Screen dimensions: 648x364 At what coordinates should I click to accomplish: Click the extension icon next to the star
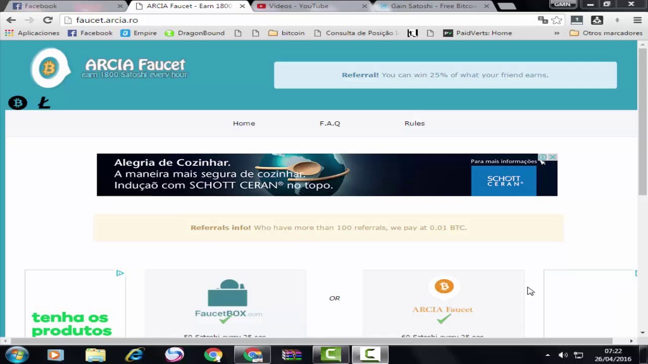[x=577, y=20]
